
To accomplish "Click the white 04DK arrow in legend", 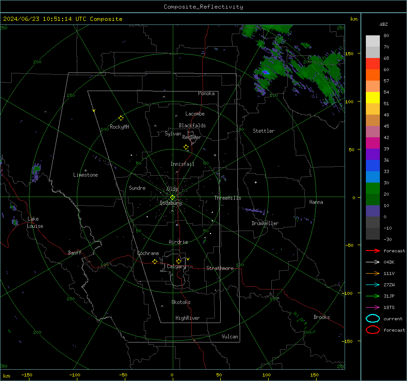I will pyautogui.click(x=373, y=262).
